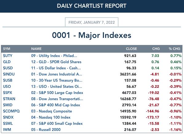Sort by the CHG column header
The width and height of the screenshot is (184, 134).
click(x=156, y=49)
